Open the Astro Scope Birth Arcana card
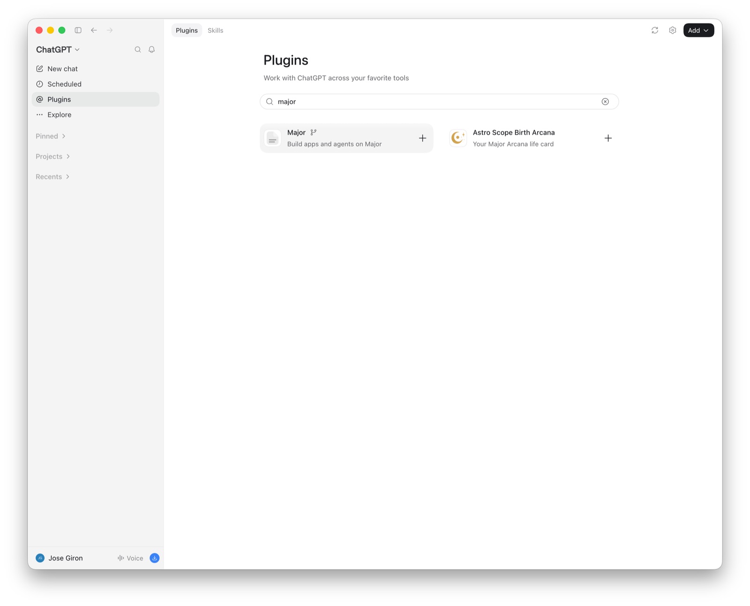Viewport: 750px width, 606px height. [532, 138]
